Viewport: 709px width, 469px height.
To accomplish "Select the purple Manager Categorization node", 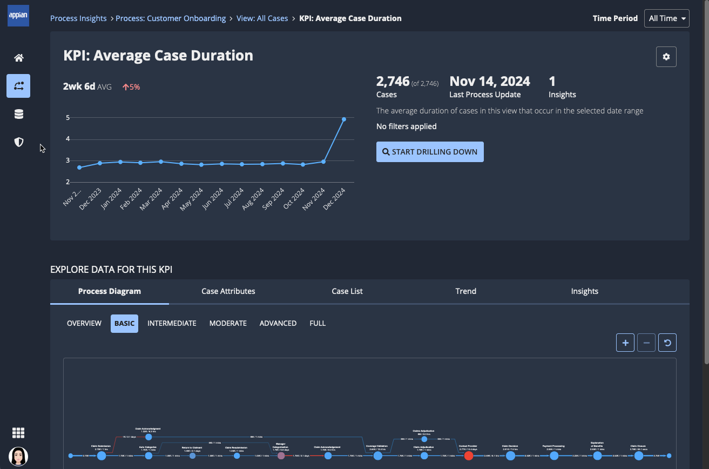I will [281, 456].
